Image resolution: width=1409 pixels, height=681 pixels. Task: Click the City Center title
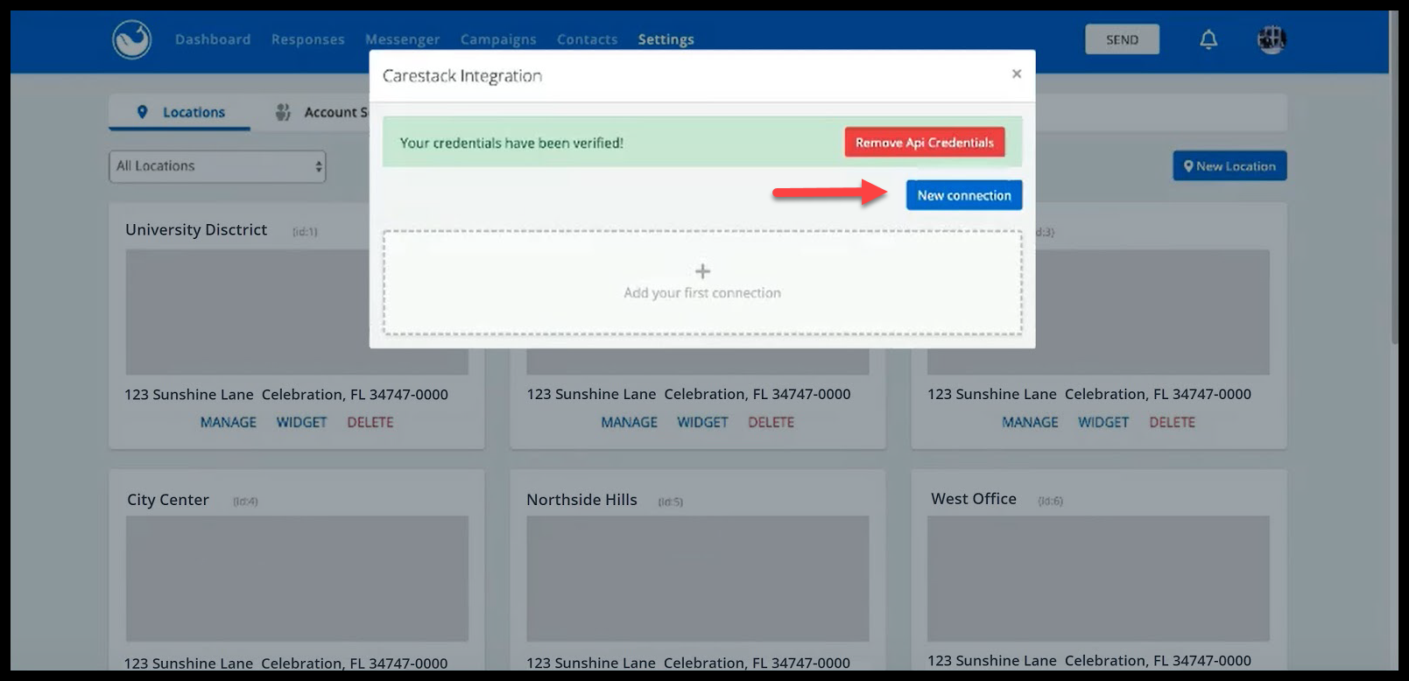[x=168, y=500]
